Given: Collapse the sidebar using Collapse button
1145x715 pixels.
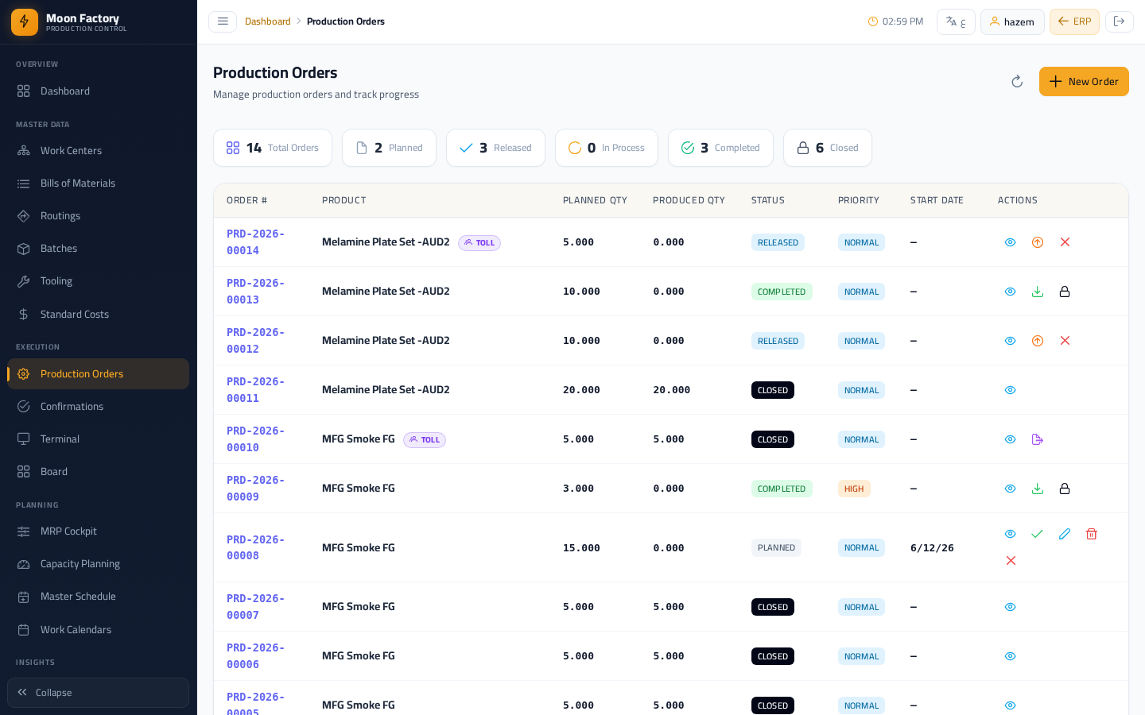Looking at the screenshot, I should 98,693.
